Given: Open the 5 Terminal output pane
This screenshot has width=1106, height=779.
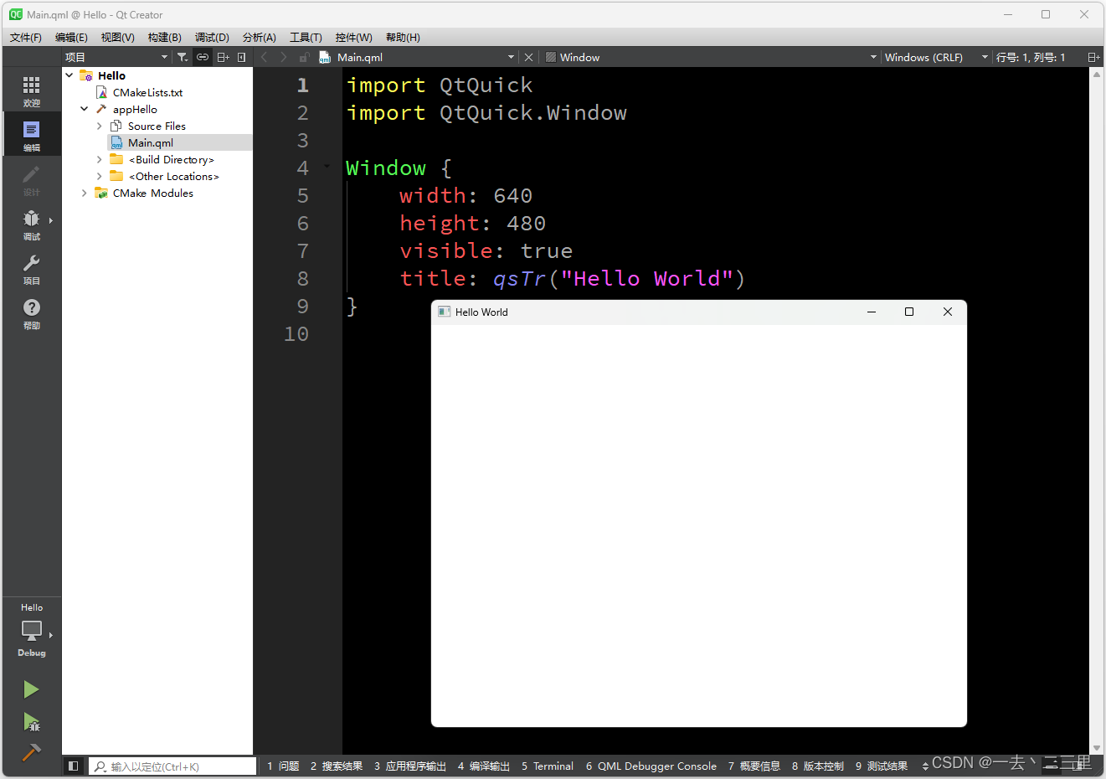Looking at the screenshot, I should pos(548,766).
